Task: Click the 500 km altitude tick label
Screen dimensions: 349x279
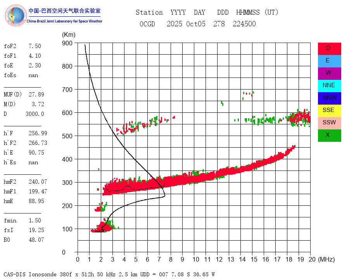Action: (x=67, y=136)
